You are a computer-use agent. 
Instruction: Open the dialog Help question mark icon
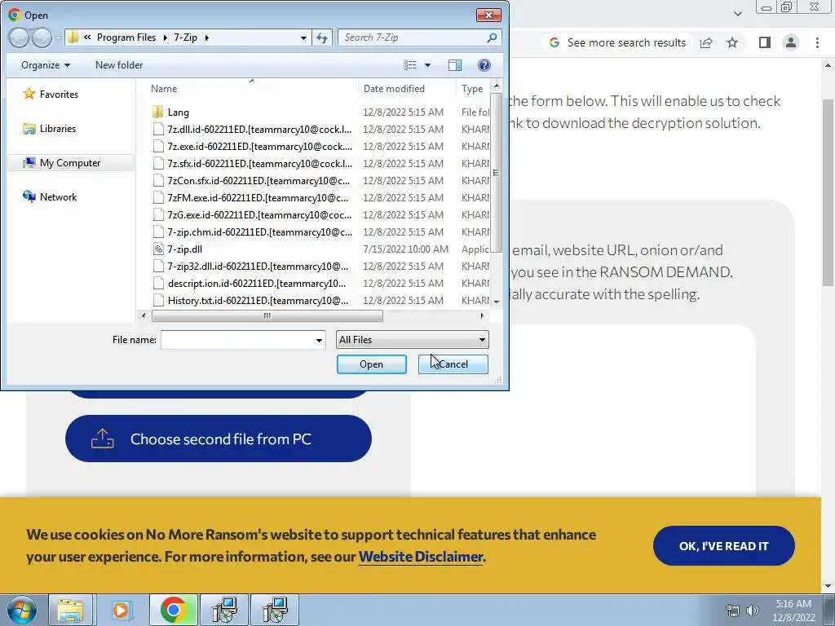pos(484,65)
